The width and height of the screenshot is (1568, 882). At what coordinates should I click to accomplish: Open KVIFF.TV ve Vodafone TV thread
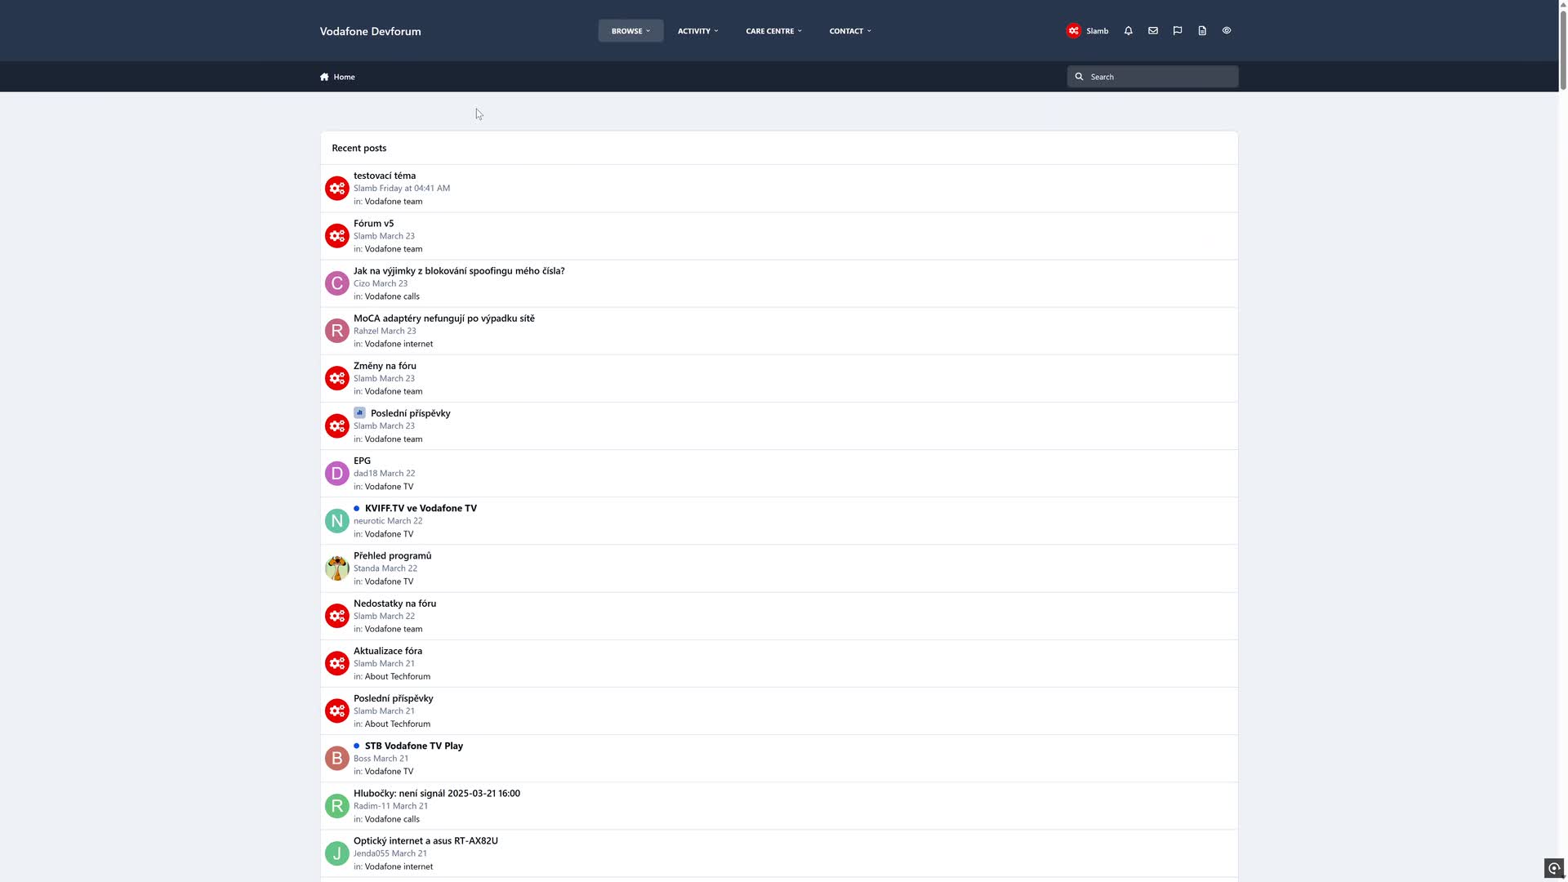(x=421, y=508)
